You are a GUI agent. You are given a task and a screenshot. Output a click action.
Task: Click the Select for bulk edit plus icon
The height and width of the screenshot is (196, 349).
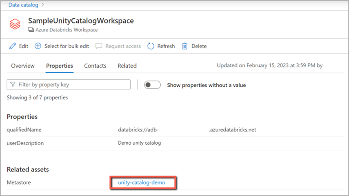click(38, 46)
